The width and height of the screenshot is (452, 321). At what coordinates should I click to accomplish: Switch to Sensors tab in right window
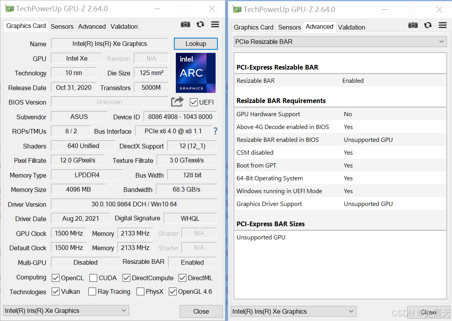click(289, 27)
